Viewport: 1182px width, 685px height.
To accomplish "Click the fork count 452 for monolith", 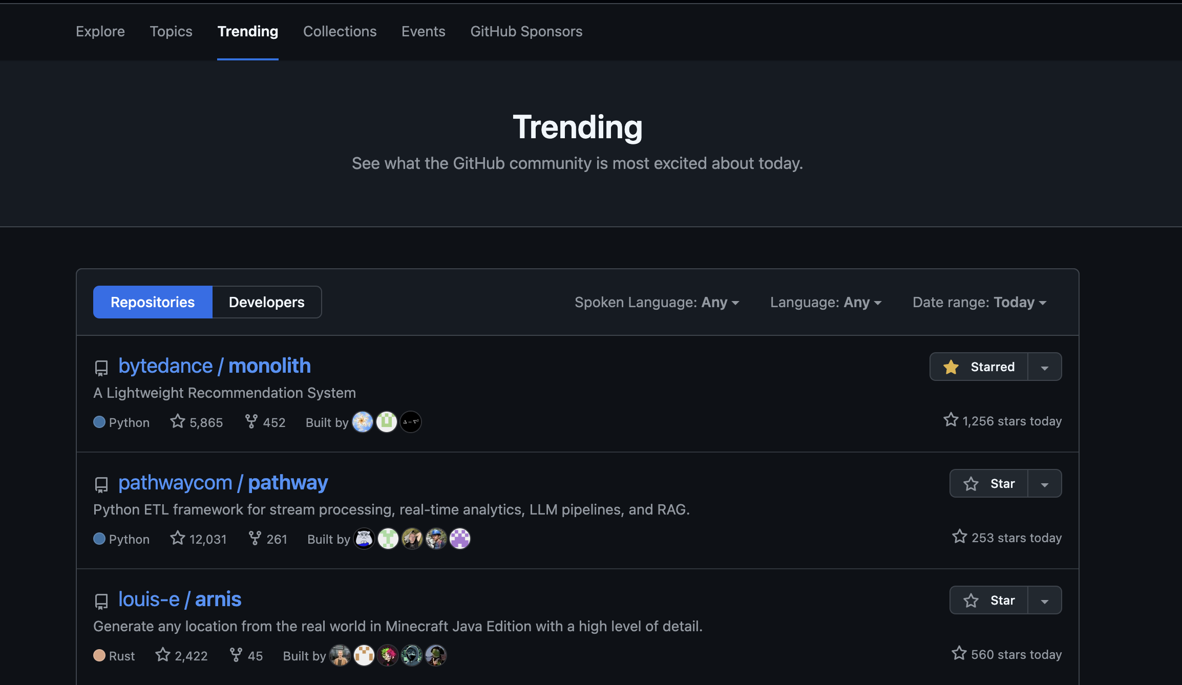I will (265, 422).
